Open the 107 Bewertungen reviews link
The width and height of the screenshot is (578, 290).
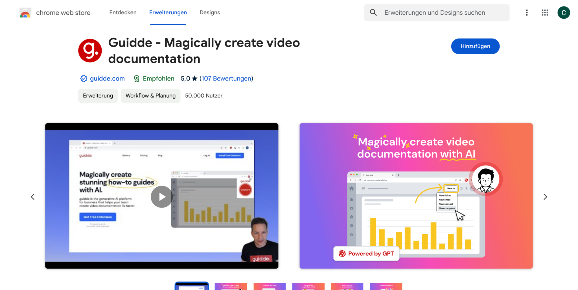coord(226,79)
